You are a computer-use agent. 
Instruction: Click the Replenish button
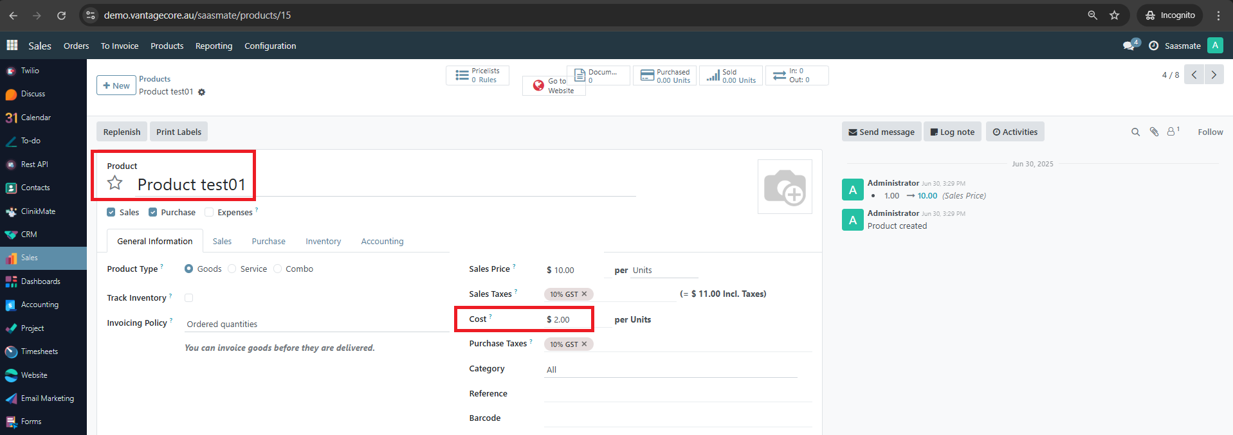pos(122,132)
